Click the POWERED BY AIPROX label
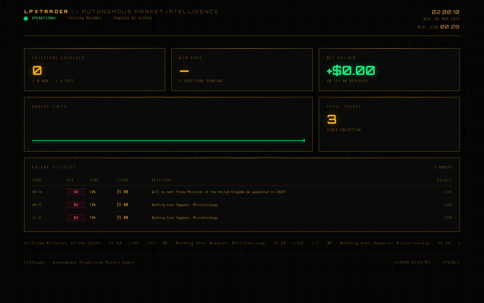484x303 pixels. 133,18
